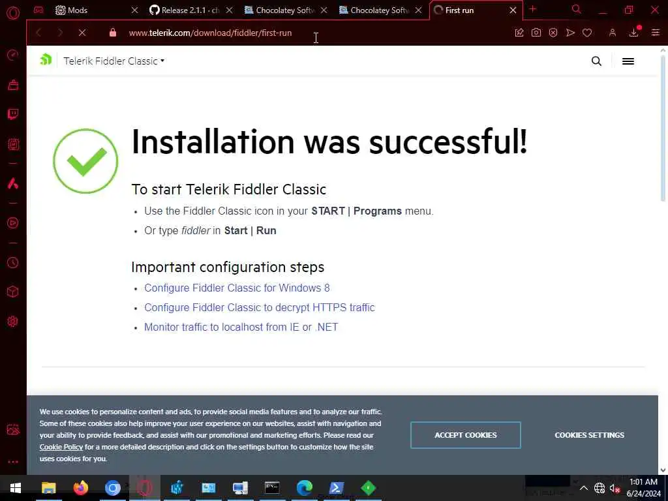Open the Telerik site search icon
Image resolution: width=668 pixels, height=501 pixels.
tap(596, 61)
